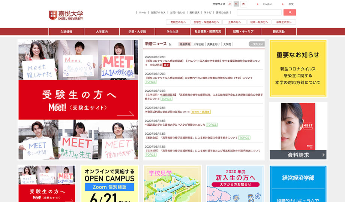Viewport: 345px width, 202px height.
Task: Open 学部・大学院 main menu
Action: (137, 32)
